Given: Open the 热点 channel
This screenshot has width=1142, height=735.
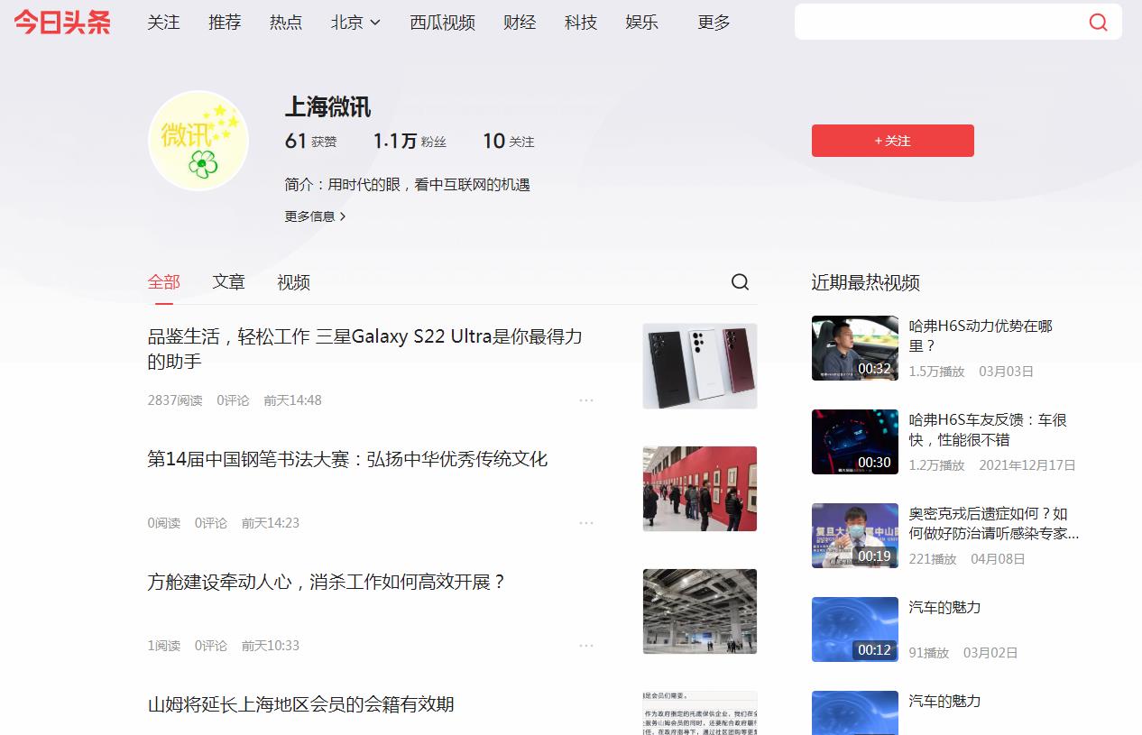Looking at the screenshot, I should 286,23.
